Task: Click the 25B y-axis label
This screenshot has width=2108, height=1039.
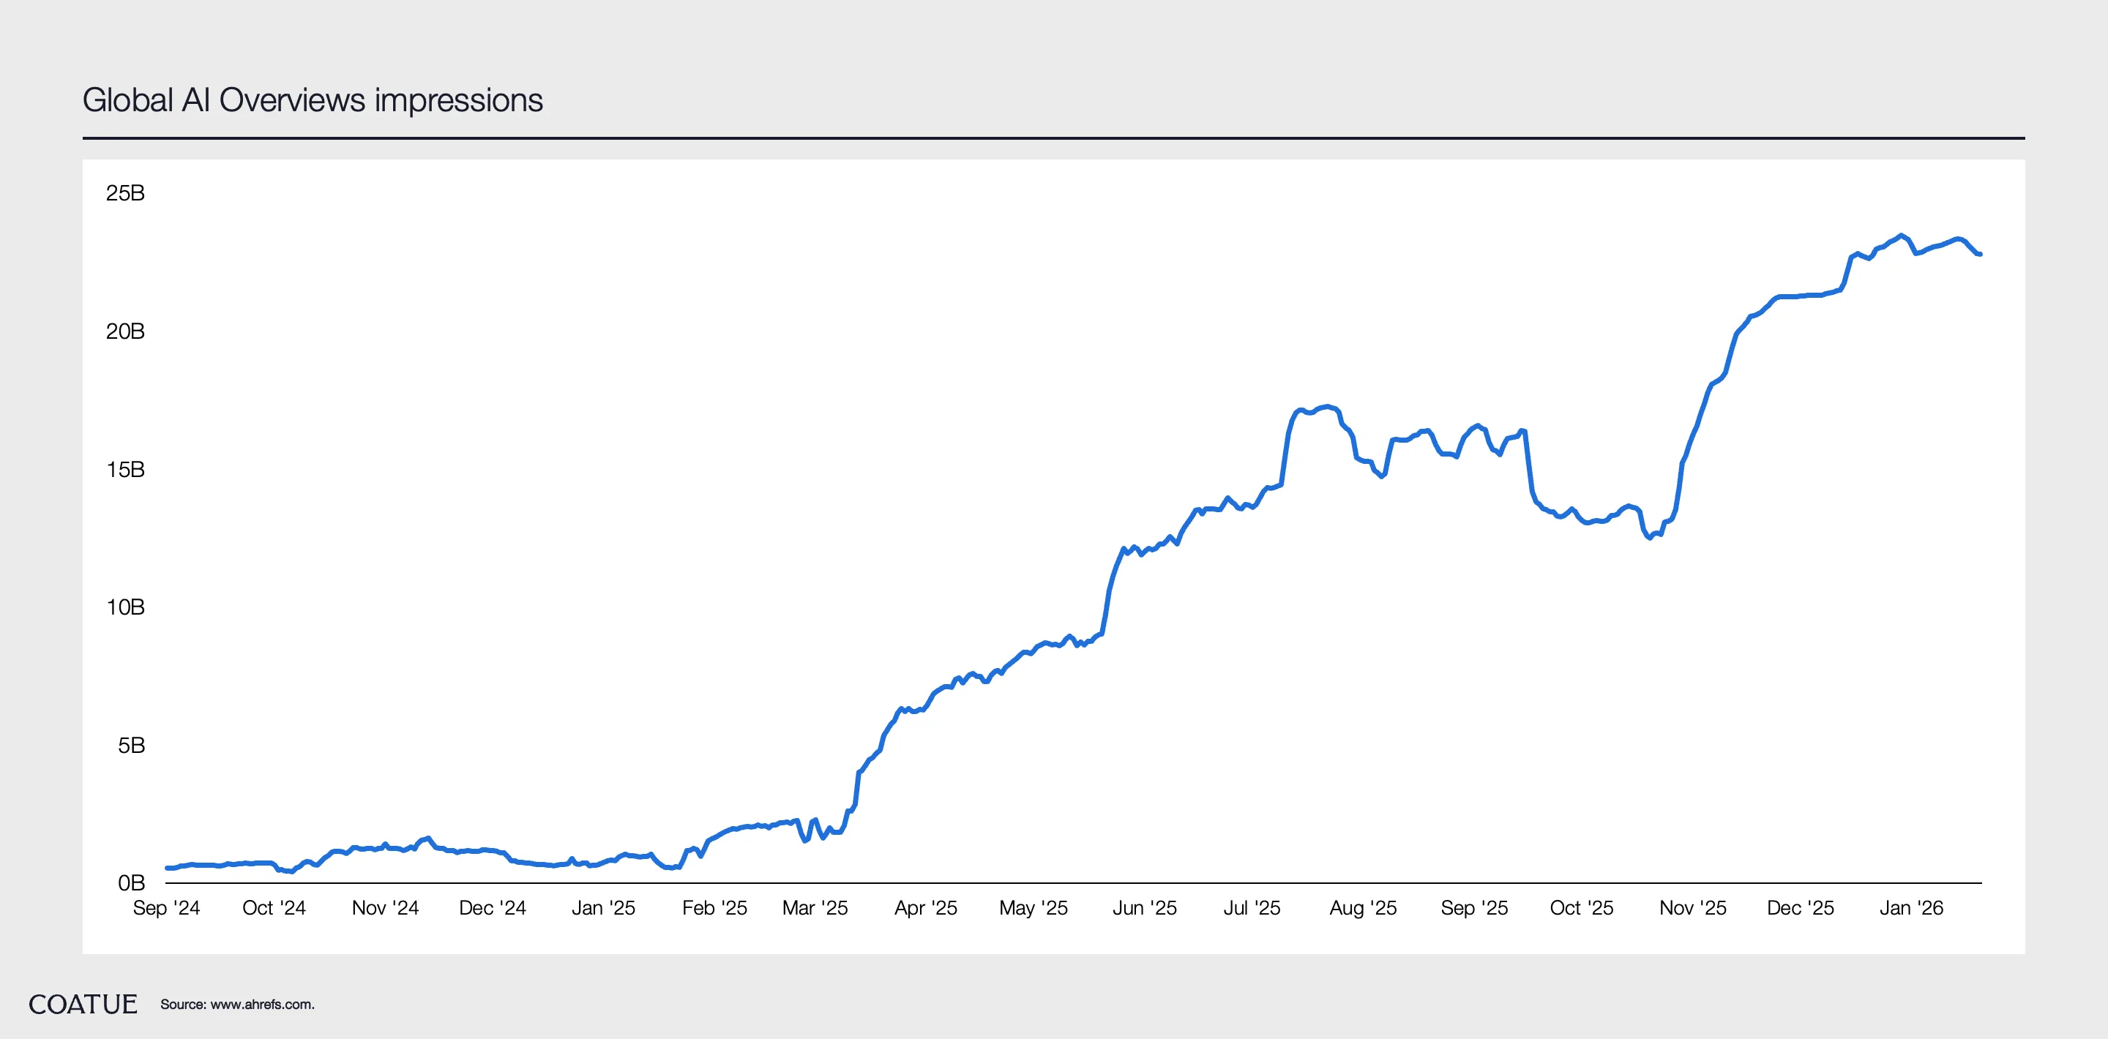Action: (x=125, y=193)
